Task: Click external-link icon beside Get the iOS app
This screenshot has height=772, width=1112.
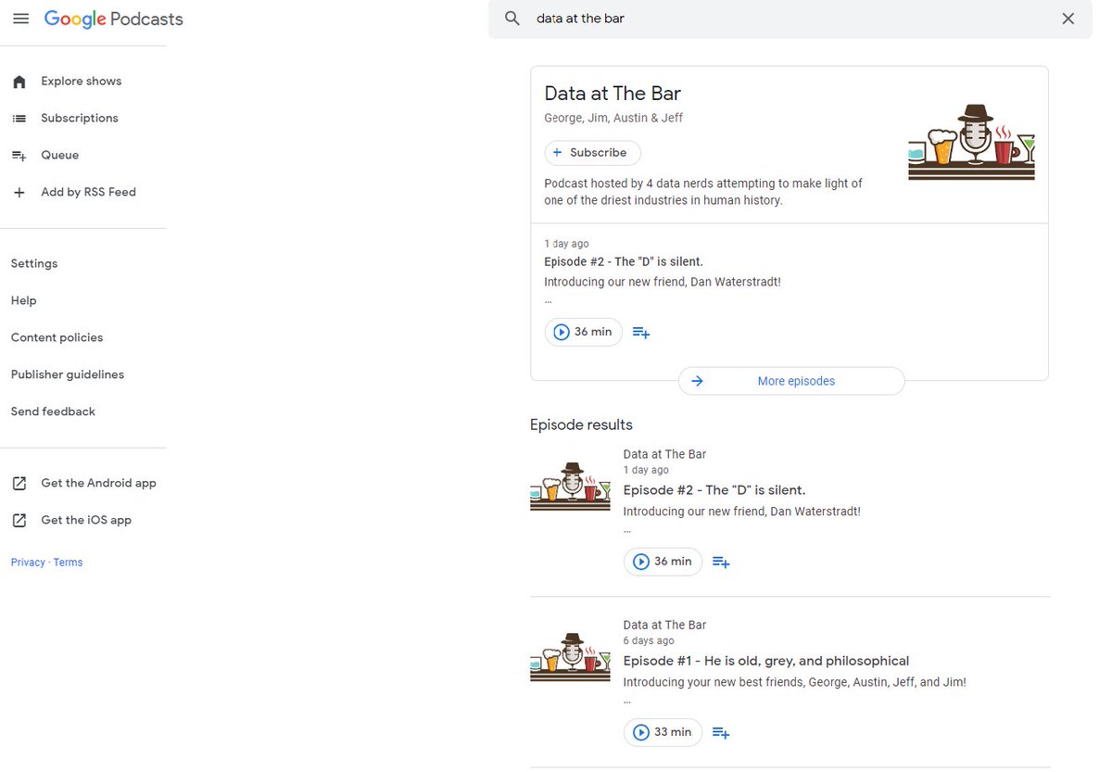Action: tap(19, 520)
